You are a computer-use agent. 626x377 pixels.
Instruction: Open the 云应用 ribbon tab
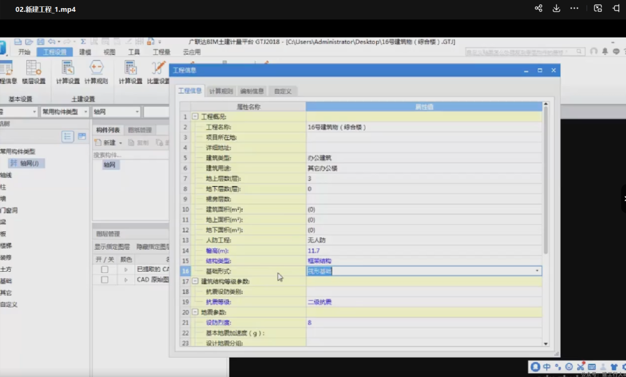click(192, 52)
